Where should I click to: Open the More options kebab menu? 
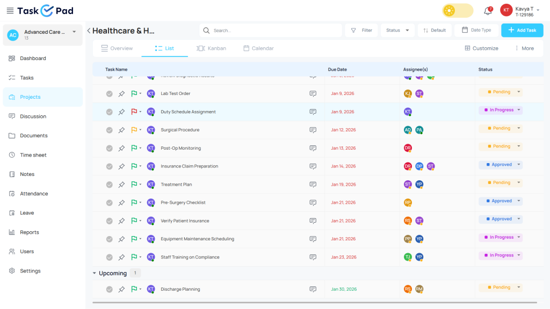[524, 48]
